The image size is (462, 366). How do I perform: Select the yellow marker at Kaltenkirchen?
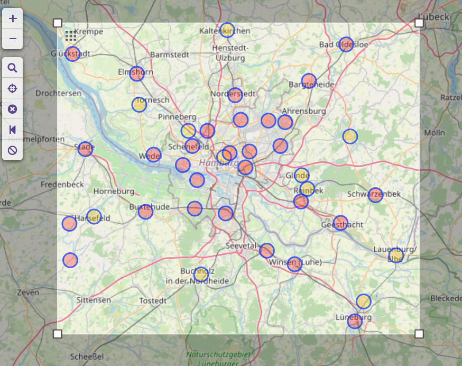tap(227, 30)
